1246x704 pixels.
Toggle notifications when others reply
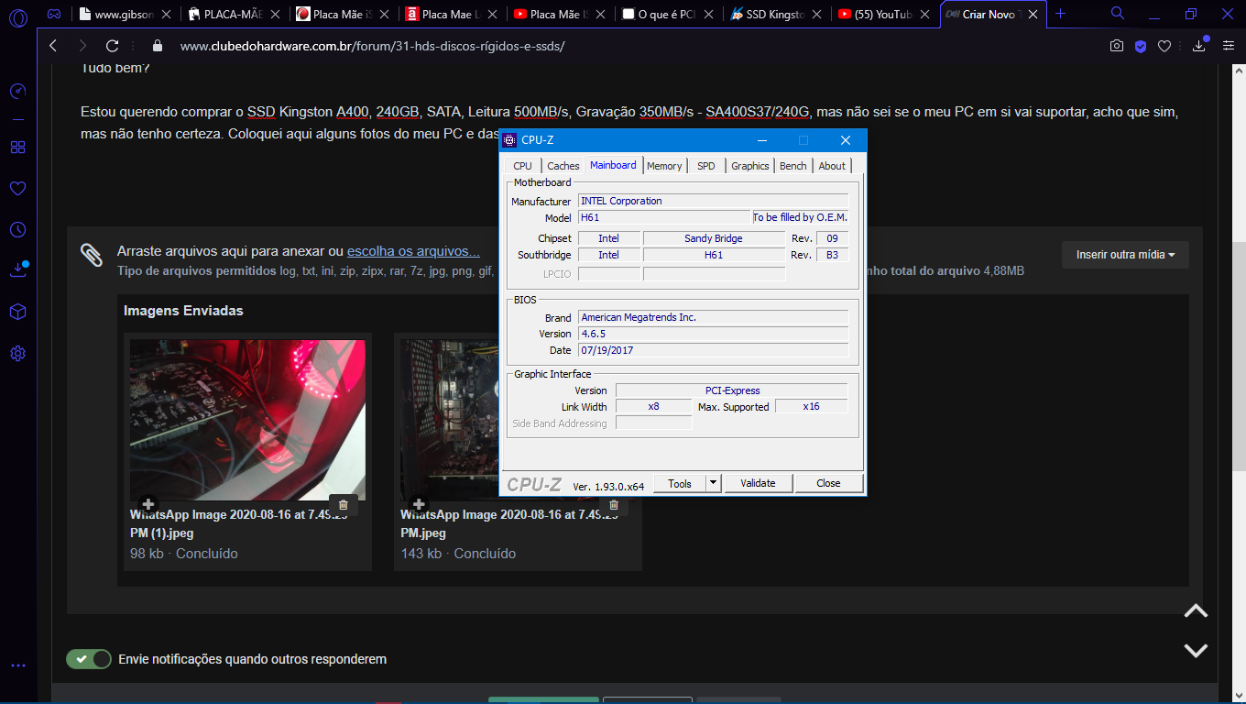[89, 659]
